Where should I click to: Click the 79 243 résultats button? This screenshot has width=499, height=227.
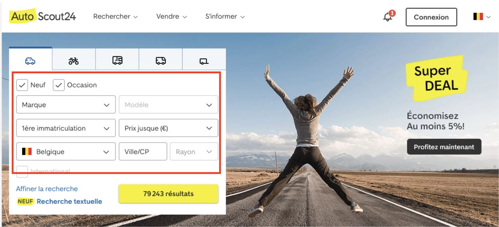(x=168, y=194)
